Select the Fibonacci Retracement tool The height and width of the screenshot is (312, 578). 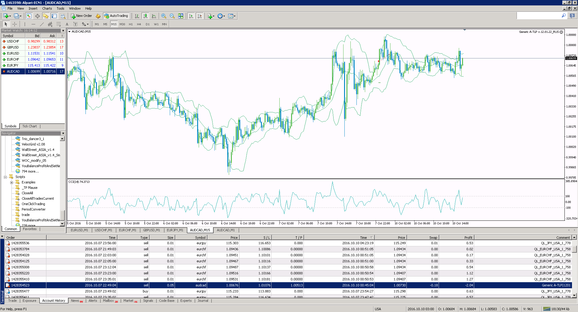[x=58, y=24]
